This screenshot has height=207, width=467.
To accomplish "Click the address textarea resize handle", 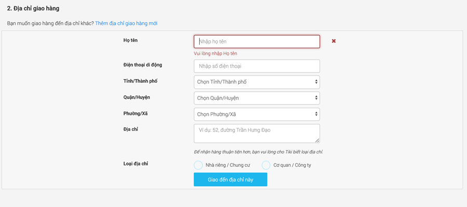I will coord(317,140).
